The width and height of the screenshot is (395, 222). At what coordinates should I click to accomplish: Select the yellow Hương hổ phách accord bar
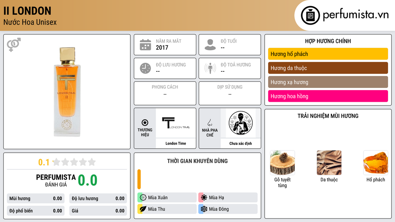[328, 54]
